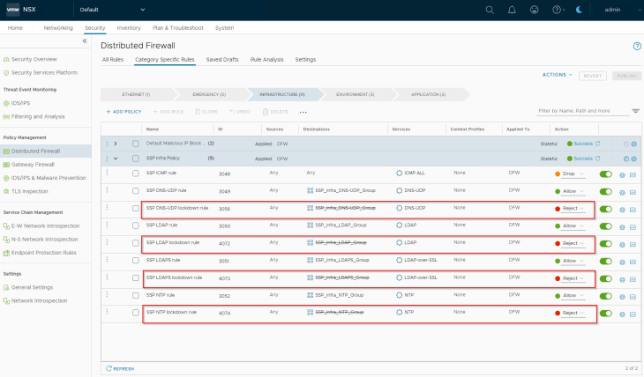This screenshot has height=377, width=644.
Task: Click the filter lines icon beside search
Action: tap(636, 111)
